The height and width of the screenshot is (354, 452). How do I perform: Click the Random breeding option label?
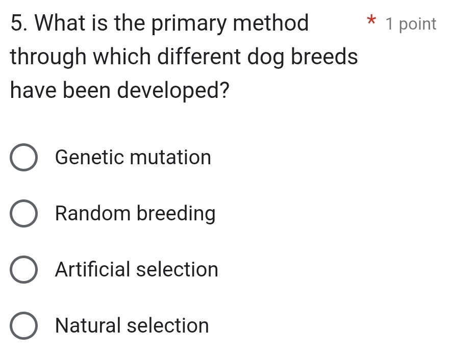pos(135,214)
